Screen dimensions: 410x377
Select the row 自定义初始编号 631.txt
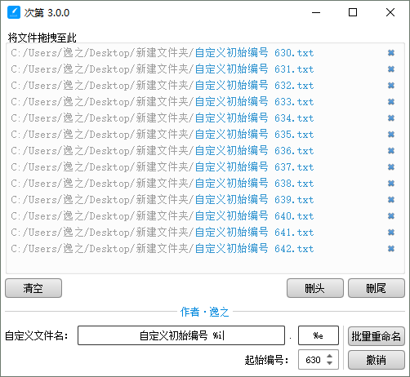pyautogui.click(x=205, y=69)
